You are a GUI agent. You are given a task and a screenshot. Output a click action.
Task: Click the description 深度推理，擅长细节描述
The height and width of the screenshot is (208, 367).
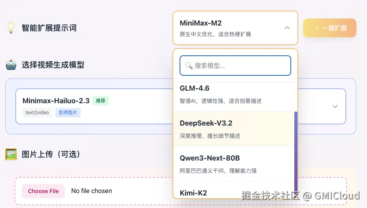(210, 136)
